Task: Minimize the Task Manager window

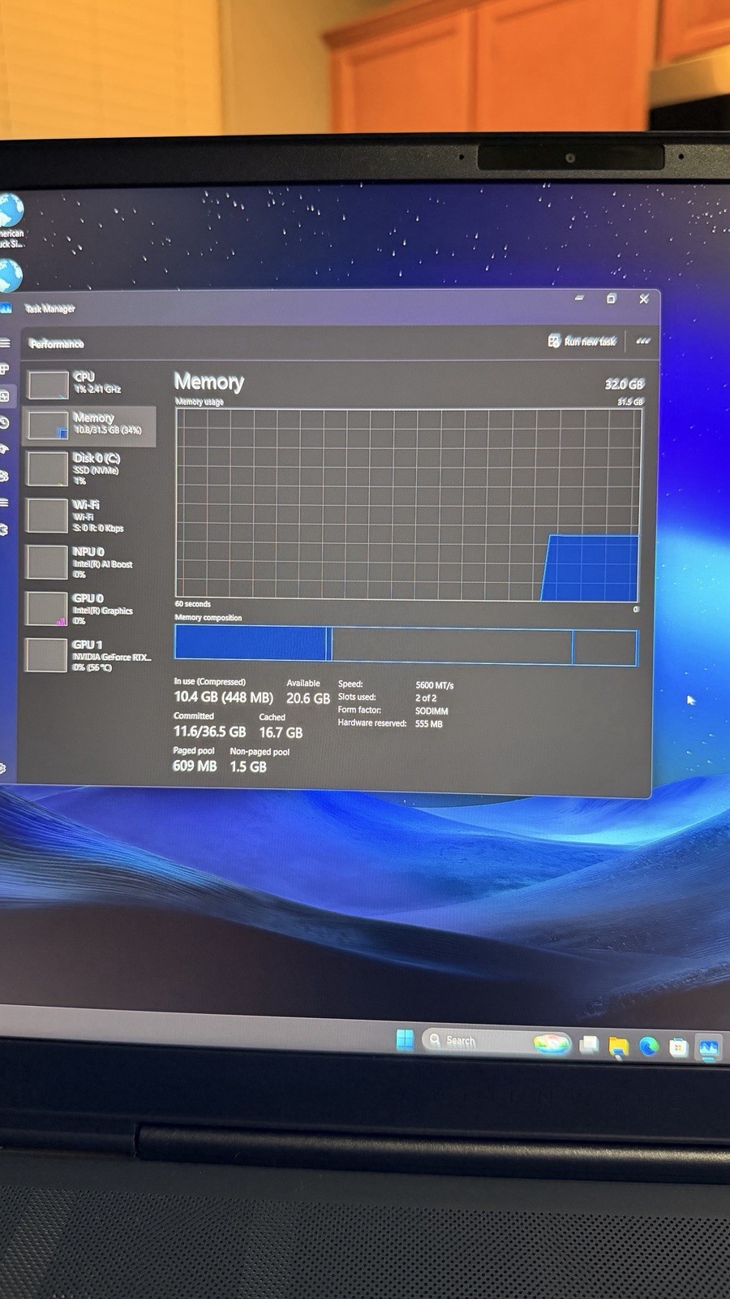Action: 579,298
